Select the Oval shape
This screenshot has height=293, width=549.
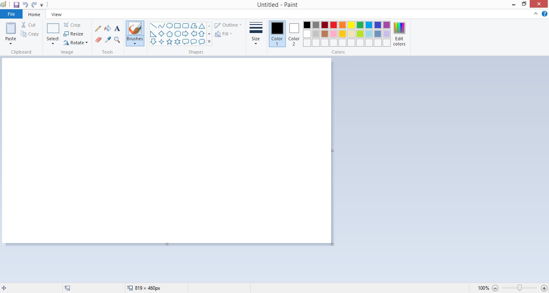point(169,25)
